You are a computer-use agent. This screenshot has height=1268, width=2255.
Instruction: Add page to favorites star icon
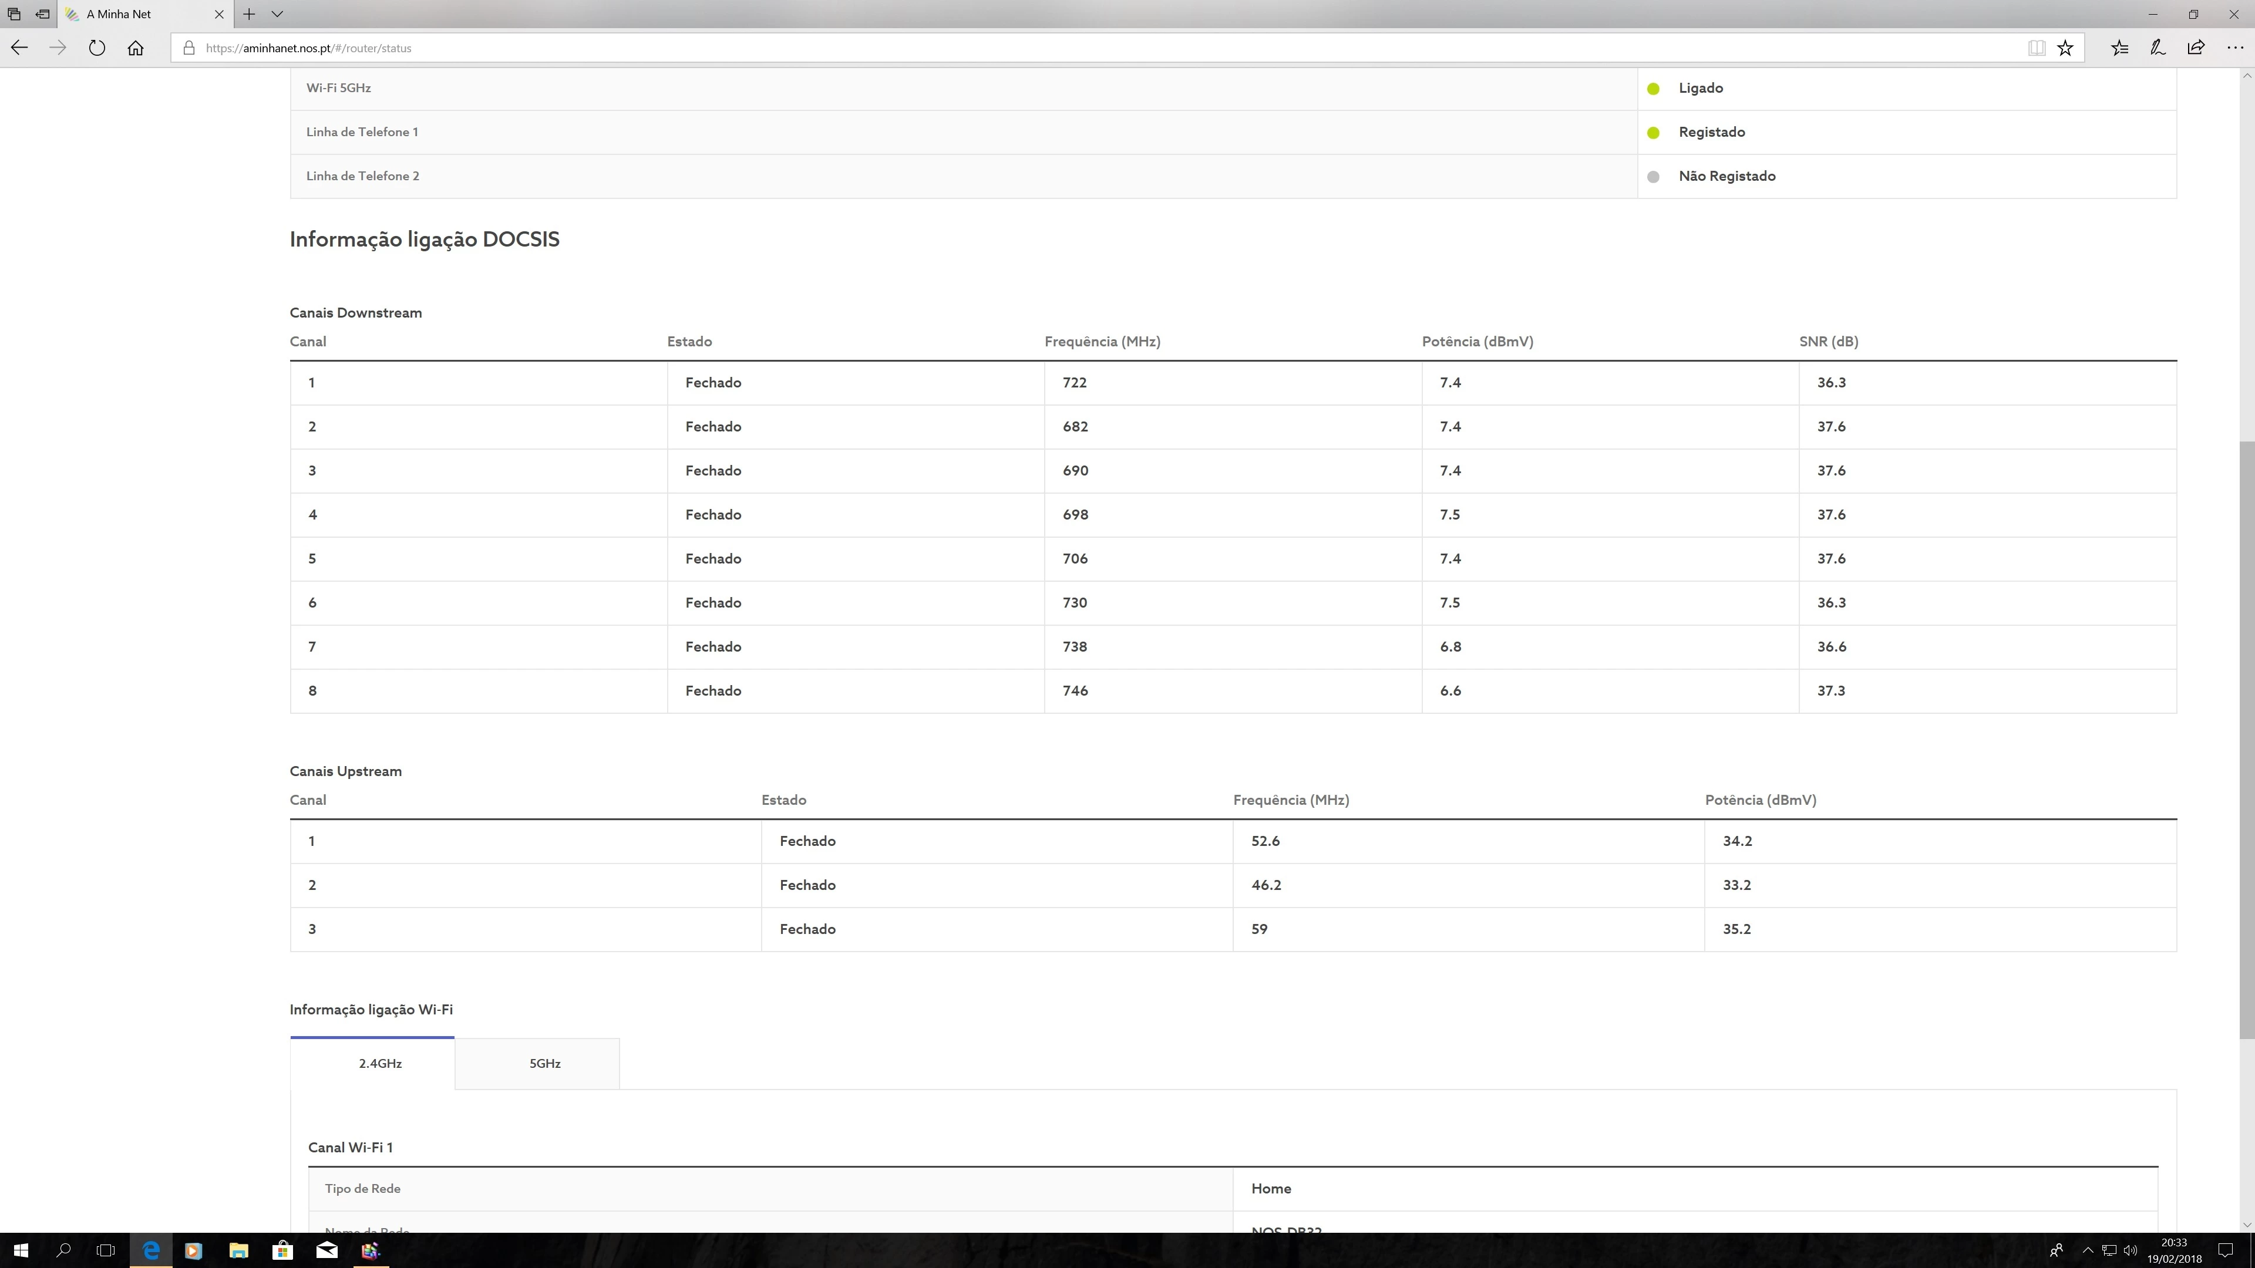(2065, 48)
